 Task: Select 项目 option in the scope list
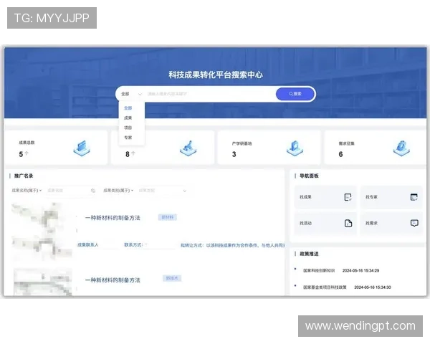128,128
